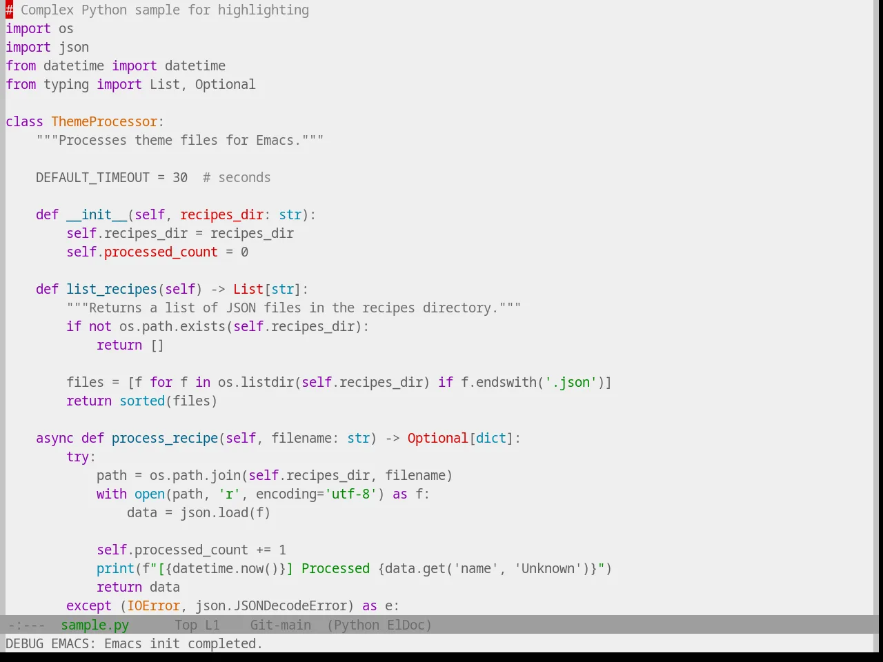Click the Top position indicator in mode line
The width and height of the screenshot is (883, 662).
click(x=186, y=625)
